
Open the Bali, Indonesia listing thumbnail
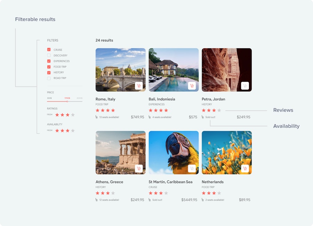point(173,69)
